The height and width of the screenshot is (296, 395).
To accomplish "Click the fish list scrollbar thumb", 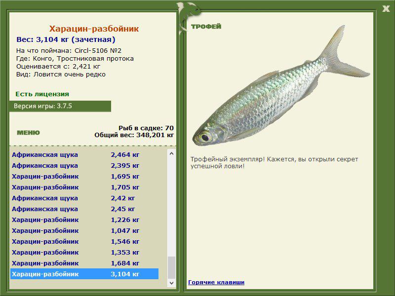I will click(171, 267).
